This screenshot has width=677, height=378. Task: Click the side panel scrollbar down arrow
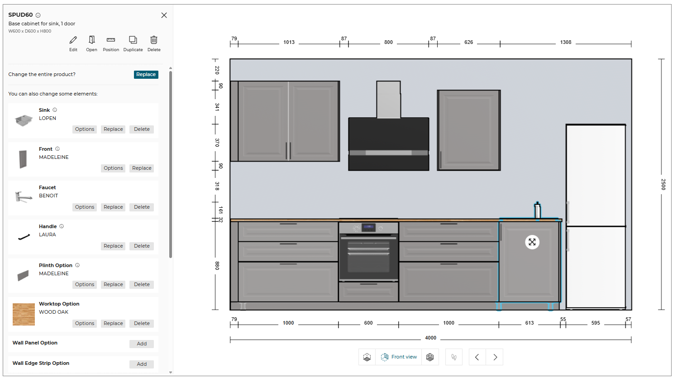(x=171, y=373)
